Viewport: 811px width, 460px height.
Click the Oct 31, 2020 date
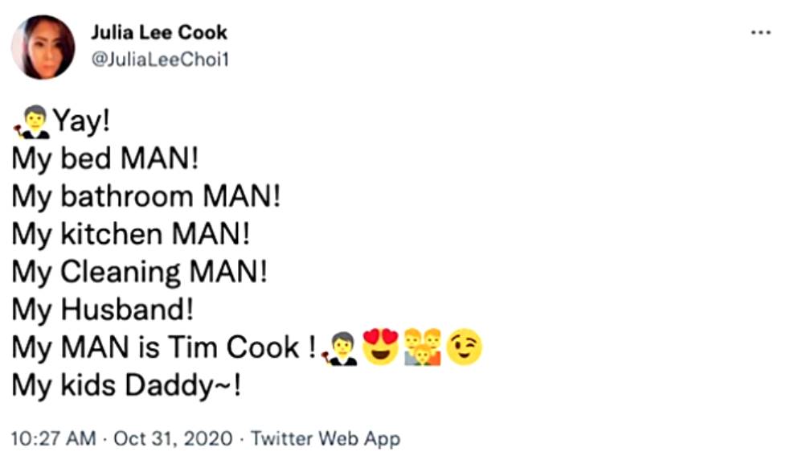tap(173, 439)
